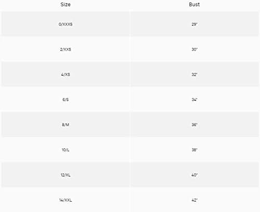This screenshot has width=260, height=212.
Task: Click the shaded row containing 8/M
Action: [130, 124]
